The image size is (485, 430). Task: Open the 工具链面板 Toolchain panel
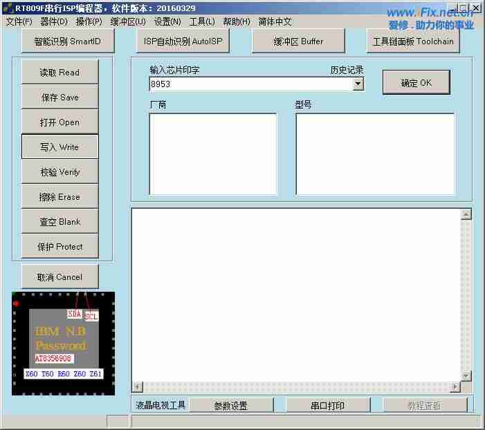413,41
